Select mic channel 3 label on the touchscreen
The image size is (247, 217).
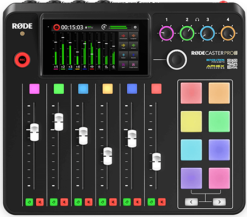click(x=70, y=67)
